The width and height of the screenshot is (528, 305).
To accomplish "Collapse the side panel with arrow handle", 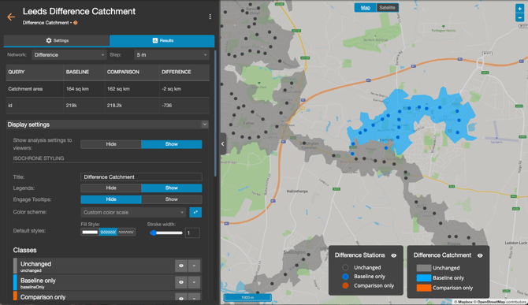I will click(223, 143).
